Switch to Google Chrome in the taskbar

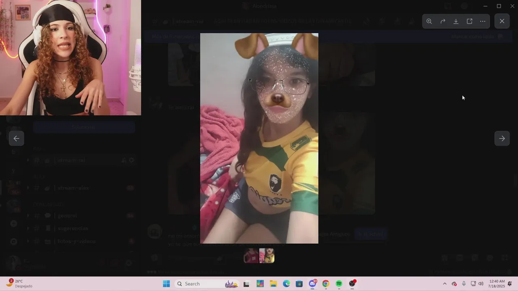pos(326,284)
